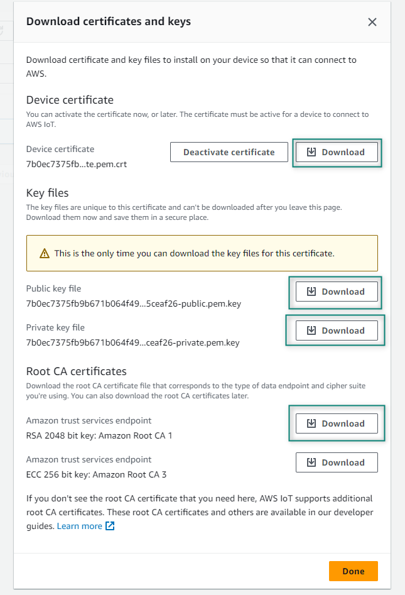Image resolution: width=405 pixels, height=595 pixels.
Task: Click the Deactivate certificate button
Action: pyautogui.click(x=229, y=152)
